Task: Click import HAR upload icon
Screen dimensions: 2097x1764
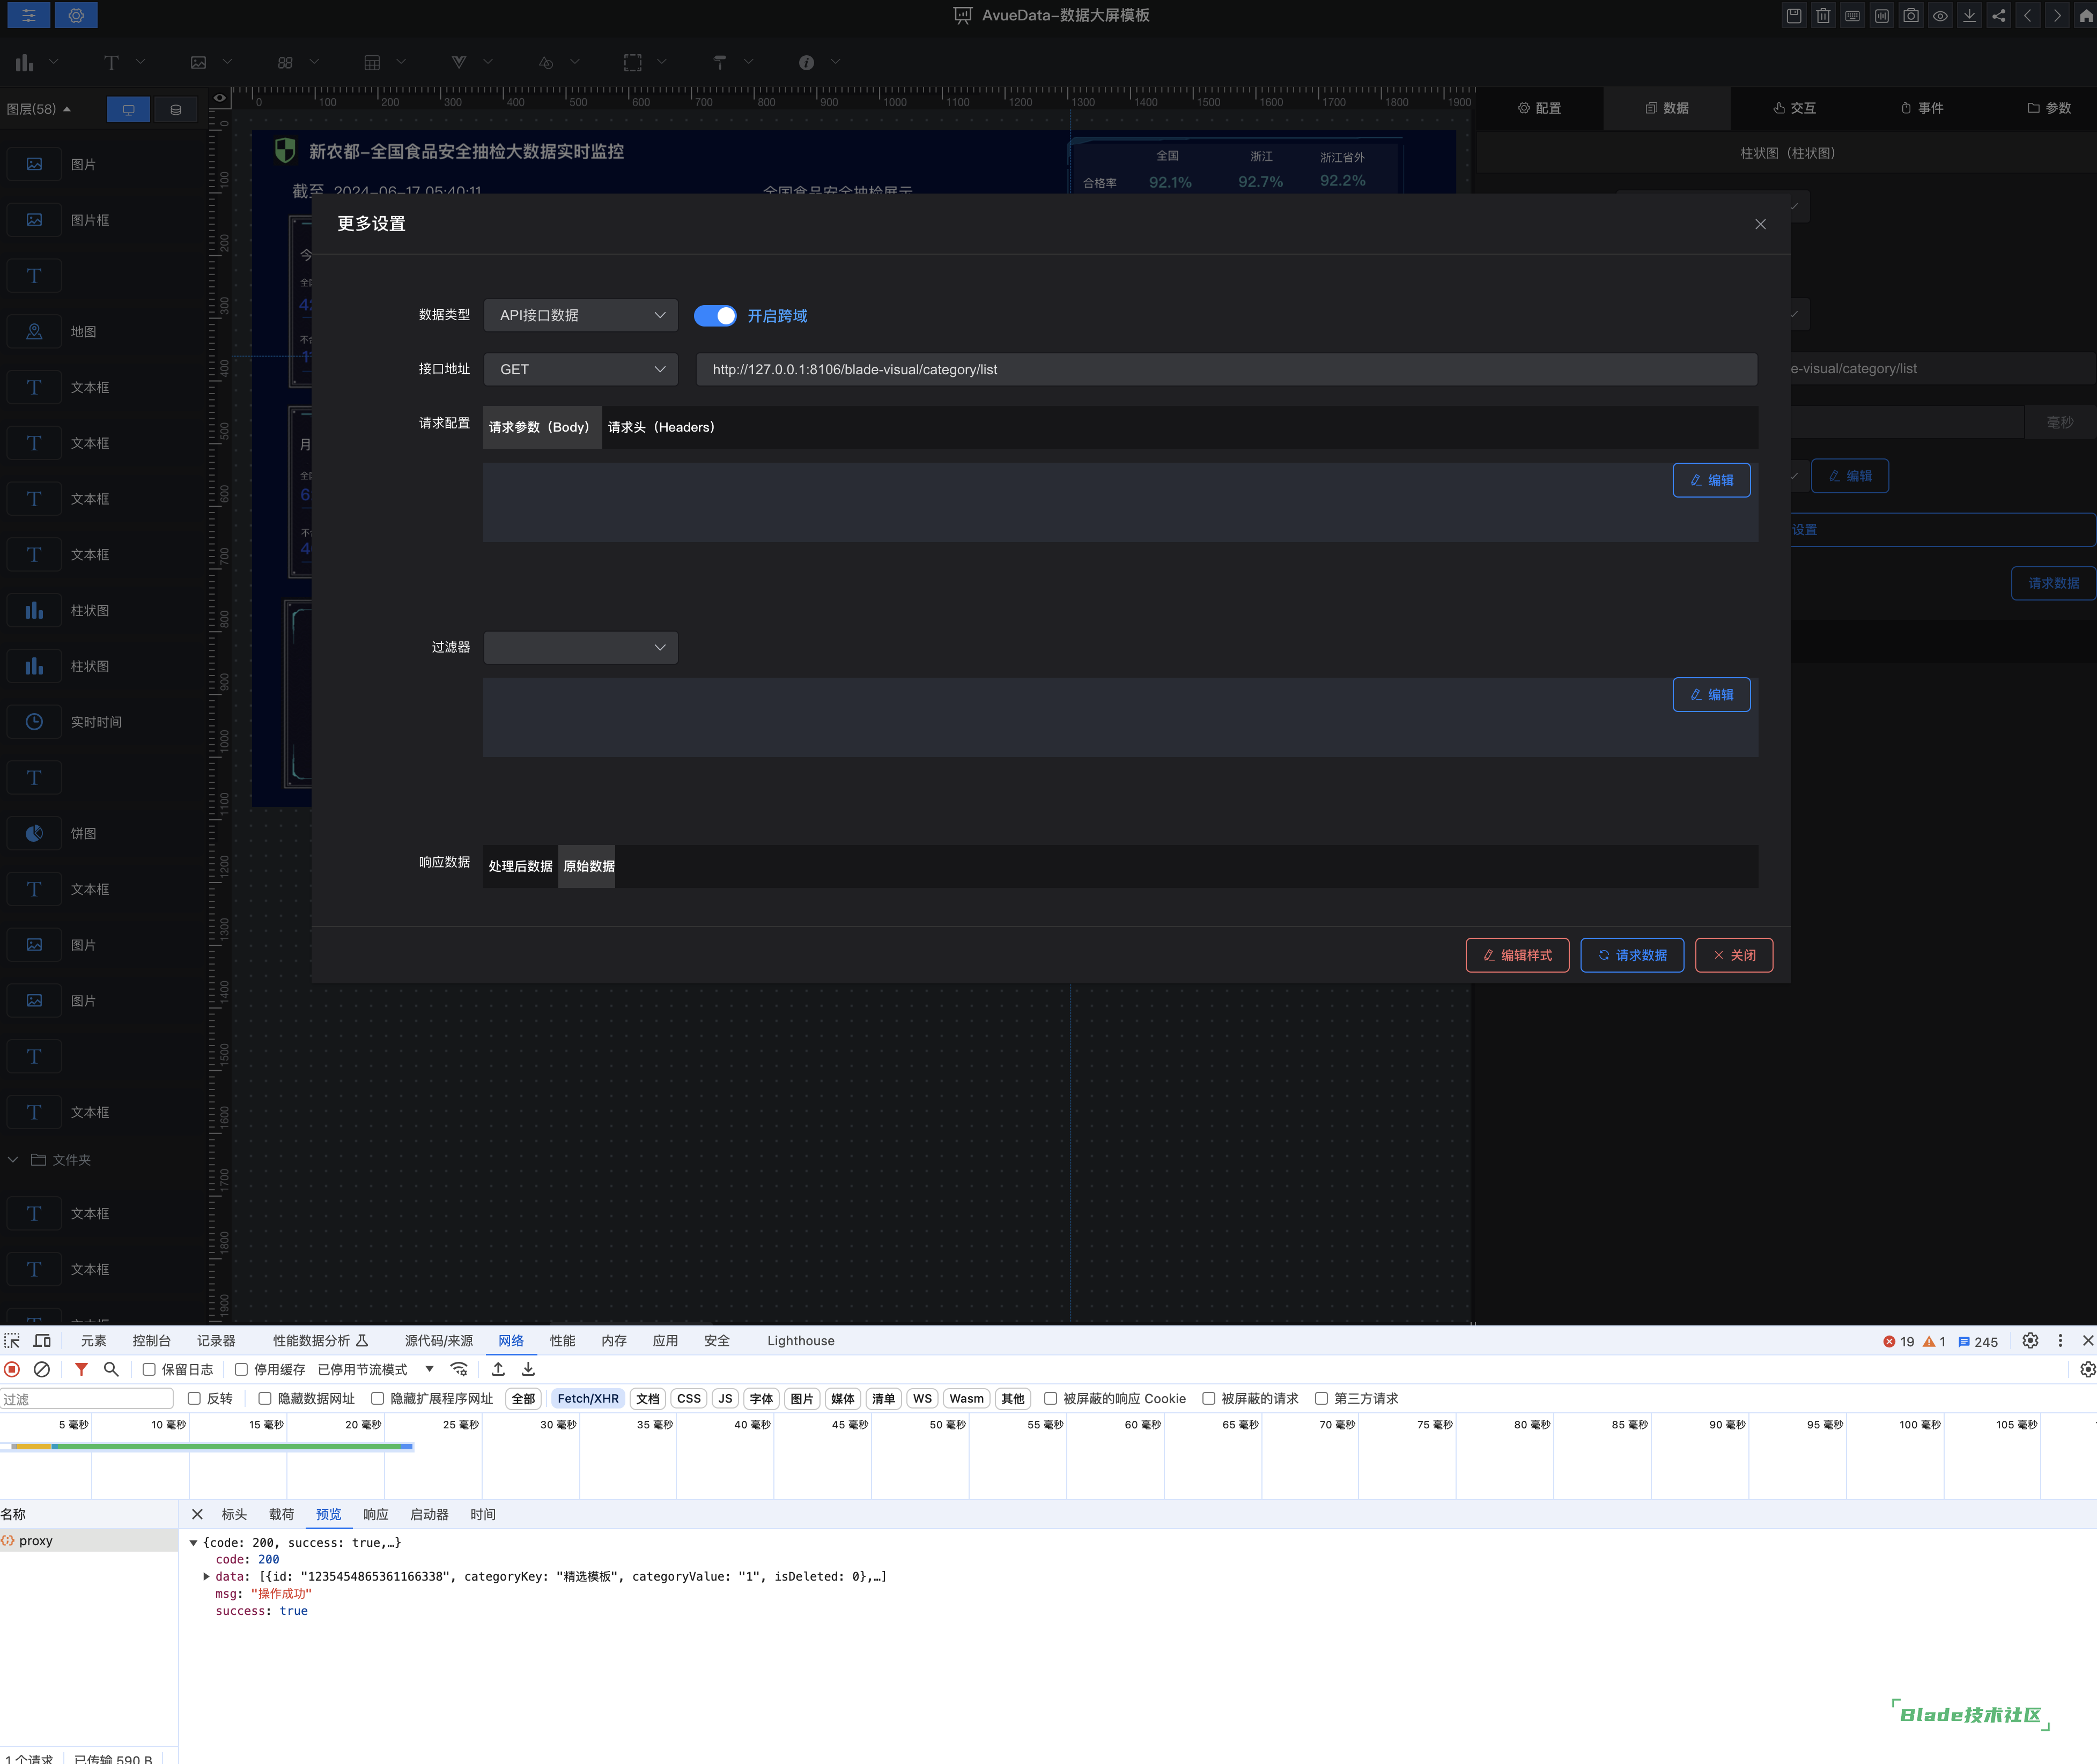Action: click(x=498, y=1369)
